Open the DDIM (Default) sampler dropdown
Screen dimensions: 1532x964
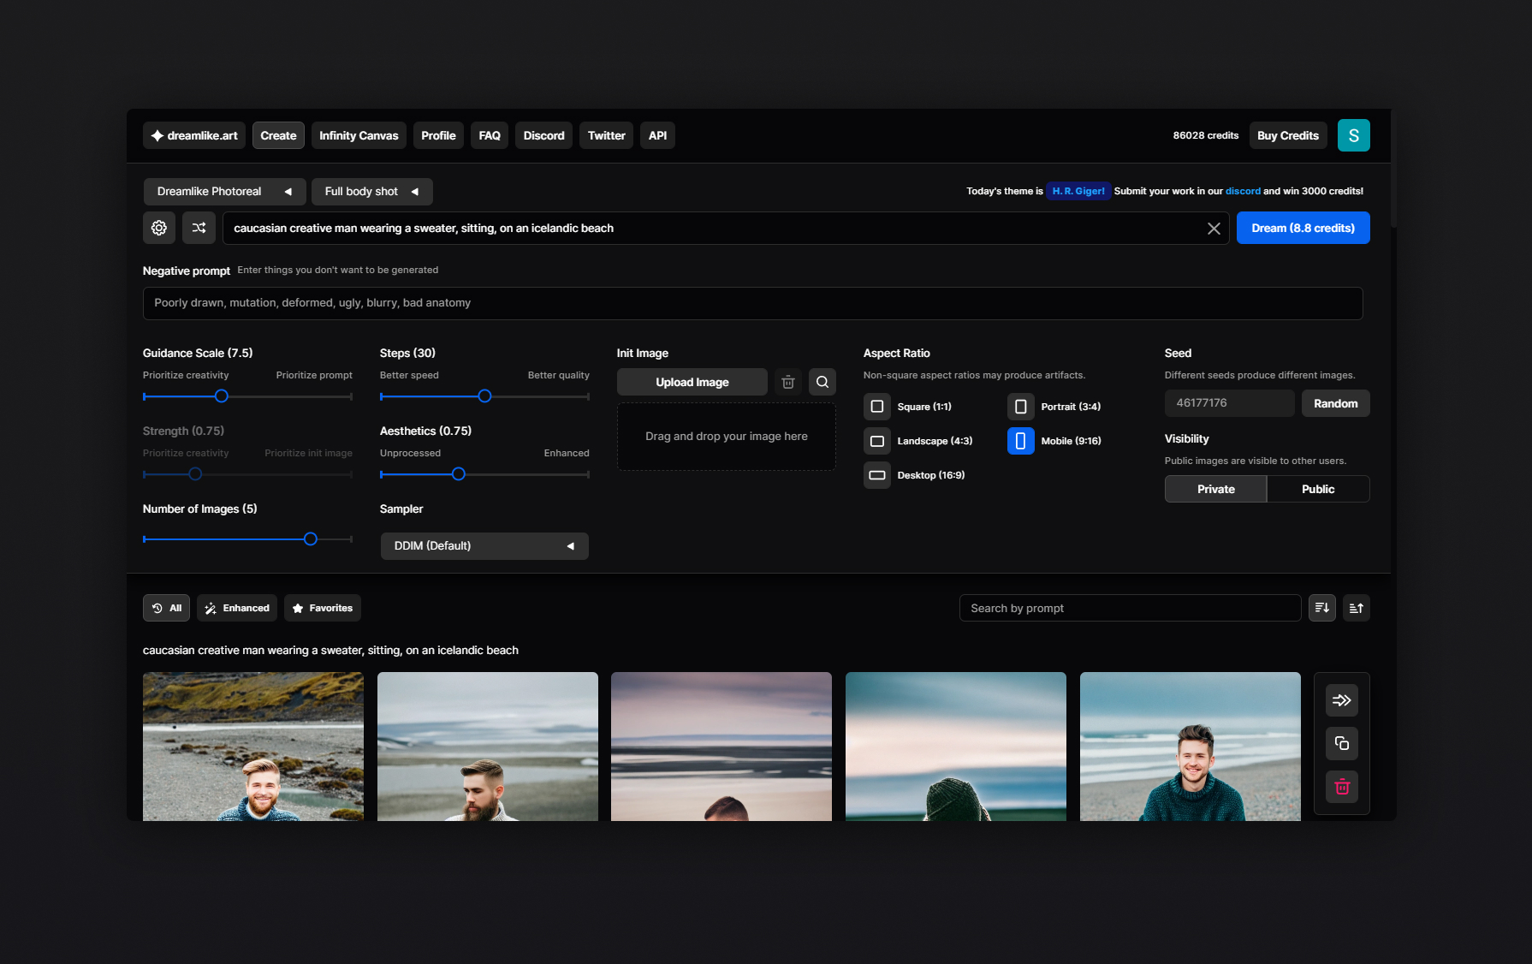tap(484, 546)
